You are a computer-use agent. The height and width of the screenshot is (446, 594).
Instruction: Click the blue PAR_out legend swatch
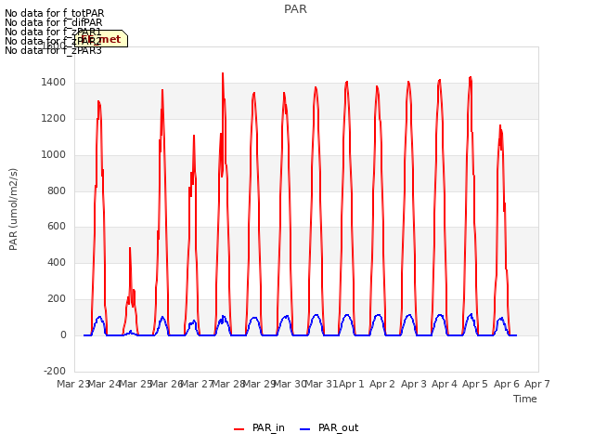point(305,429)
